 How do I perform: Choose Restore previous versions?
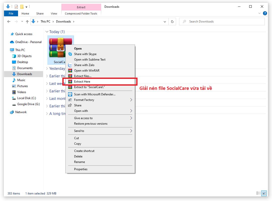point(100,124)
